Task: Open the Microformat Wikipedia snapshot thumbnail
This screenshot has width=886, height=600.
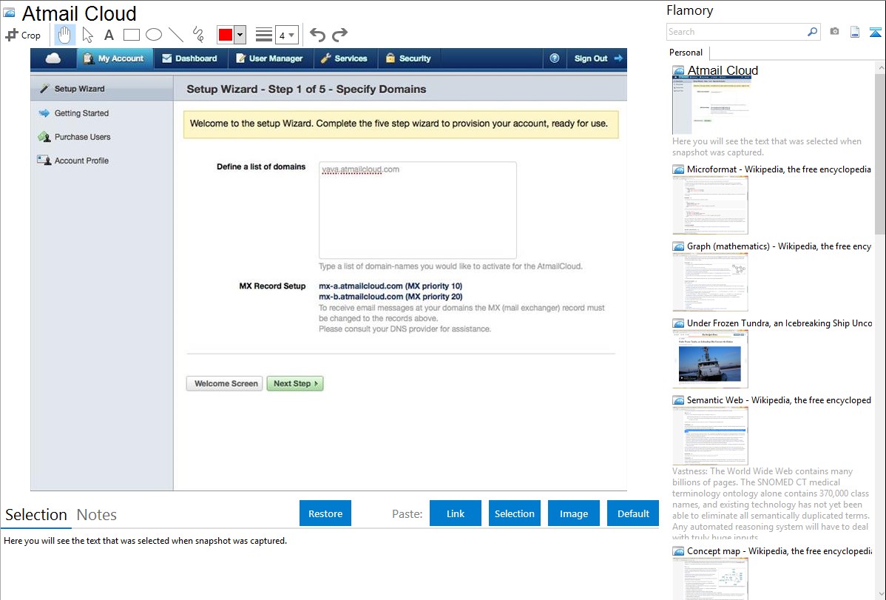Action: (x=710, y=205)
